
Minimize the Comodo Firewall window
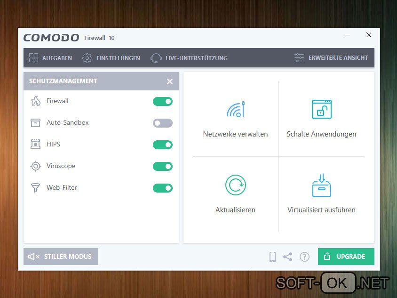tap(348, 35)
